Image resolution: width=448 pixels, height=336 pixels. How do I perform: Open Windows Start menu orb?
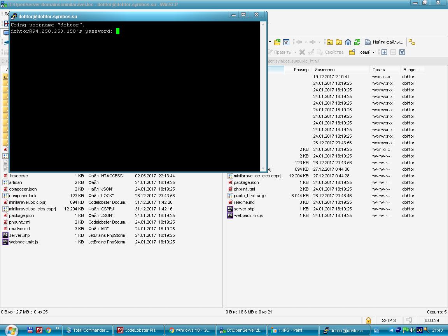(x=11, y=330)
